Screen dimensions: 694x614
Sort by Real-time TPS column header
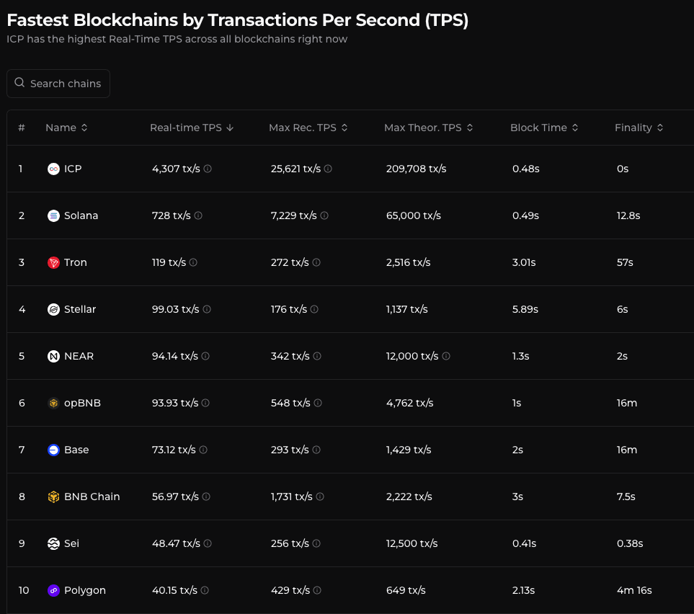(192, 128)
